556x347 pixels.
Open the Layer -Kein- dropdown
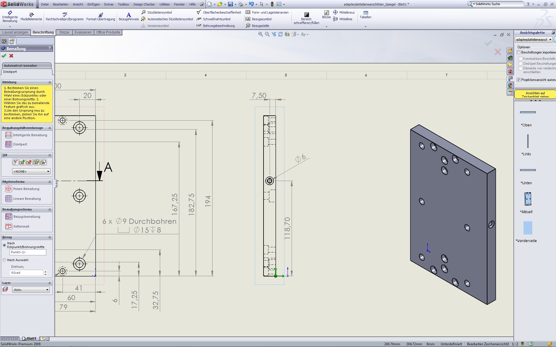pyautogui.click(x=31, y=290)
